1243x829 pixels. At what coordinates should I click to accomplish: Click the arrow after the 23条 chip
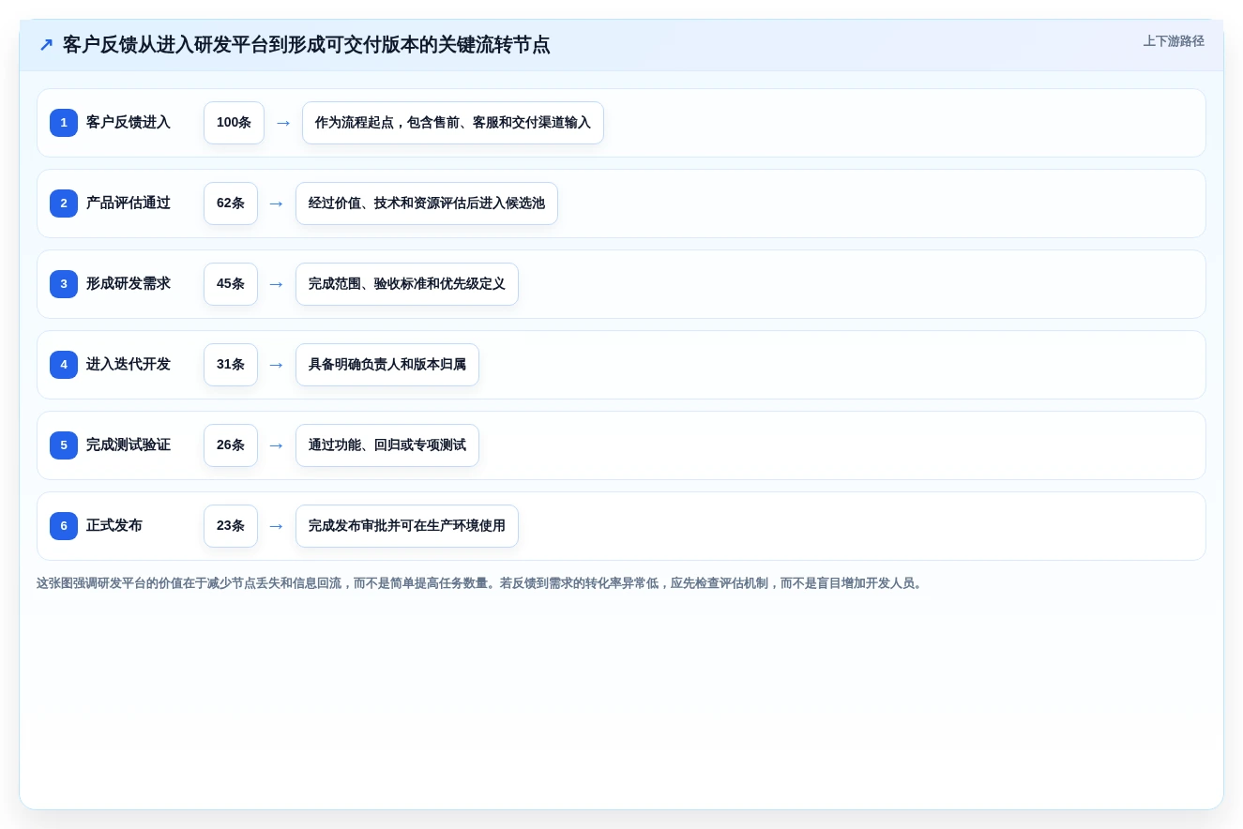[x=277, y=526]
